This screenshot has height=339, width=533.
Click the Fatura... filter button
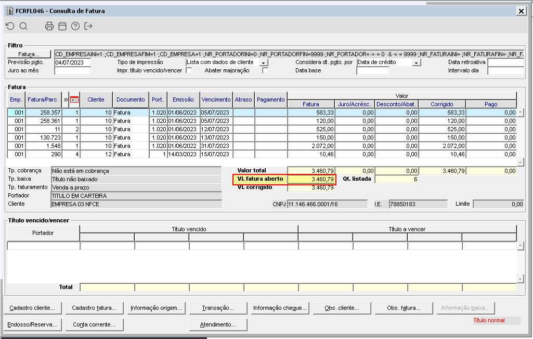29,54
